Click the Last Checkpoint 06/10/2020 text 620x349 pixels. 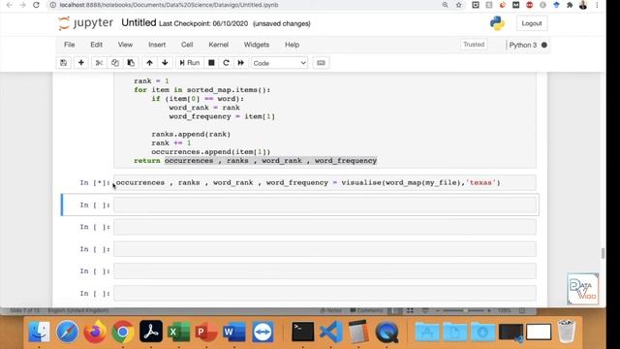point(203,23)
